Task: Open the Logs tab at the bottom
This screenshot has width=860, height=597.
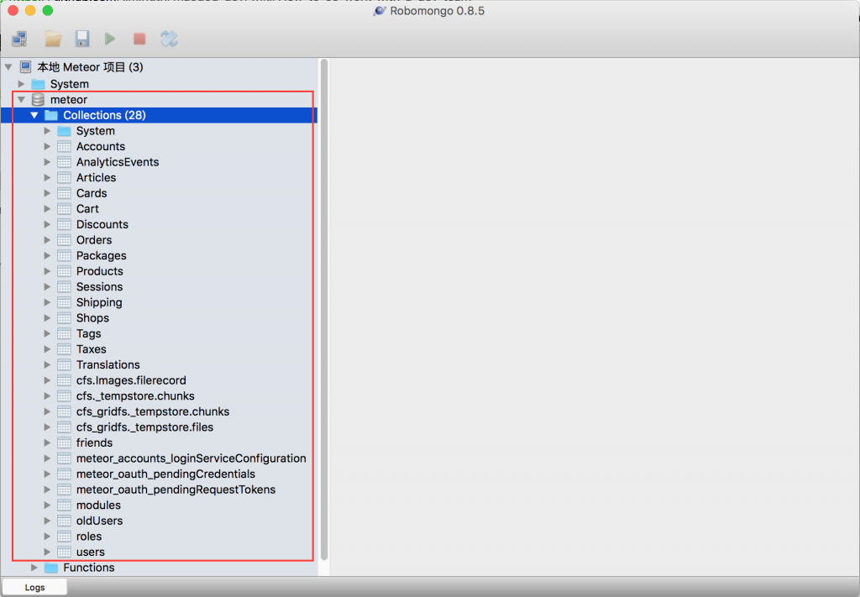Action: (x=34, y=587)
